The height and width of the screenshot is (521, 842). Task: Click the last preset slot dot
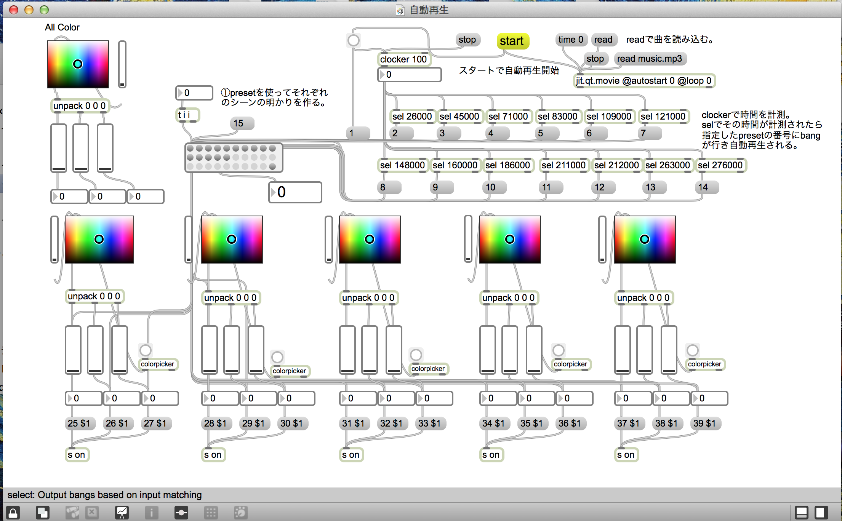272,166
